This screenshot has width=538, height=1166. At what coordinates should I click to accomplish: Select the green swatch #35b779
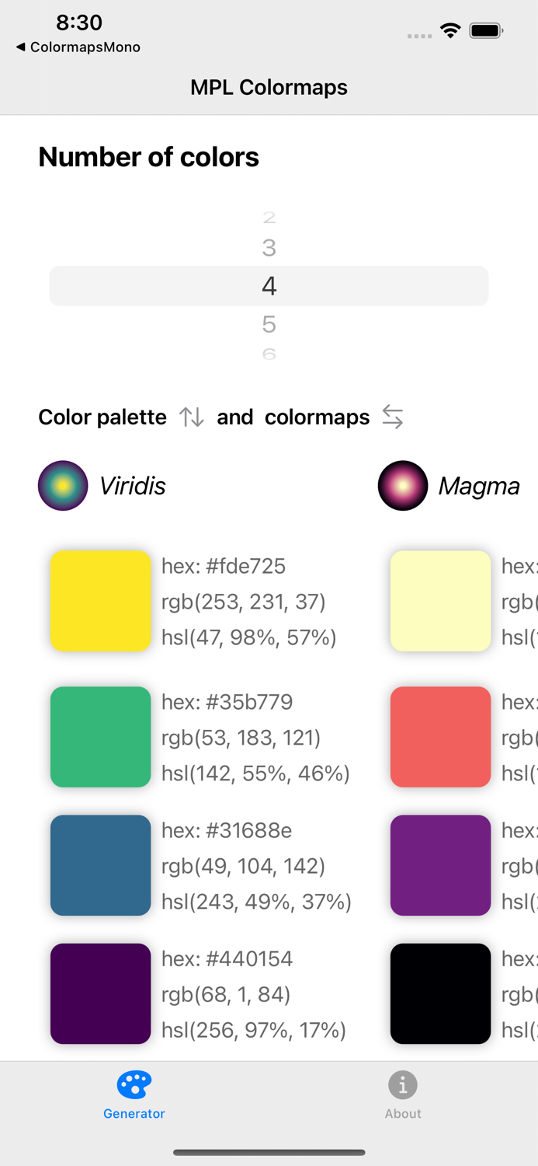coord(100,737)
